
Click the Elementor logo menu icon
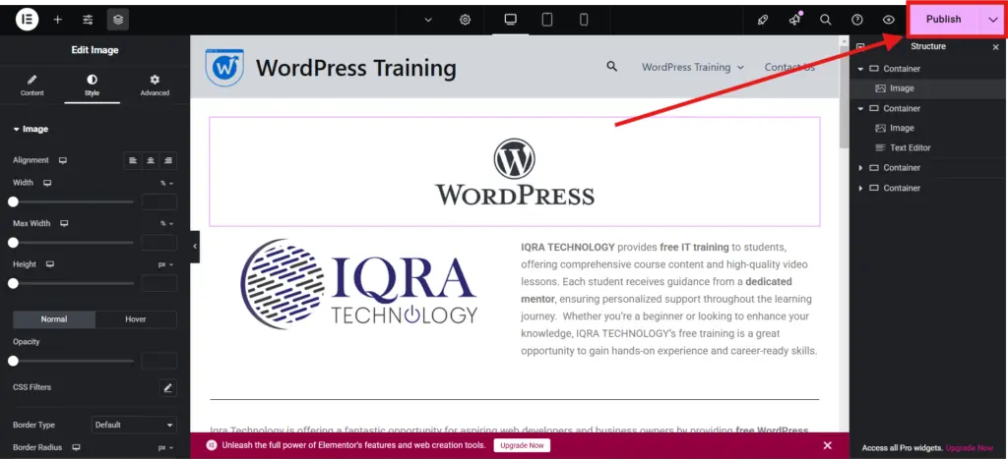pyautogui.click(x=27, y=20)
